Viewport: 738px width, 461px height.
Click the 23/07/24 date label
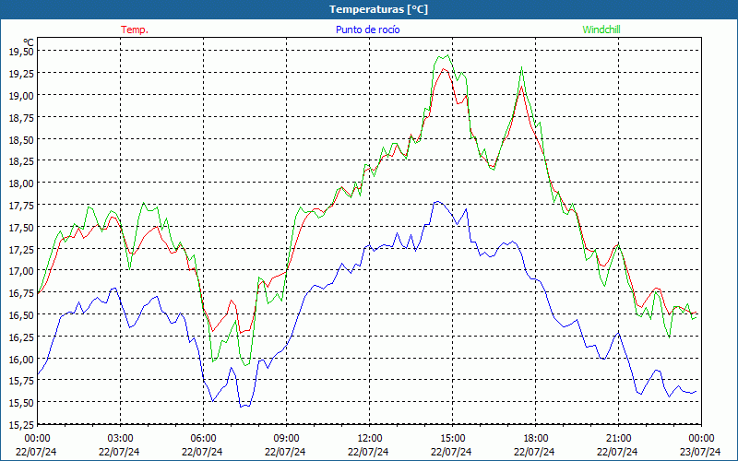tap(700, 452)
